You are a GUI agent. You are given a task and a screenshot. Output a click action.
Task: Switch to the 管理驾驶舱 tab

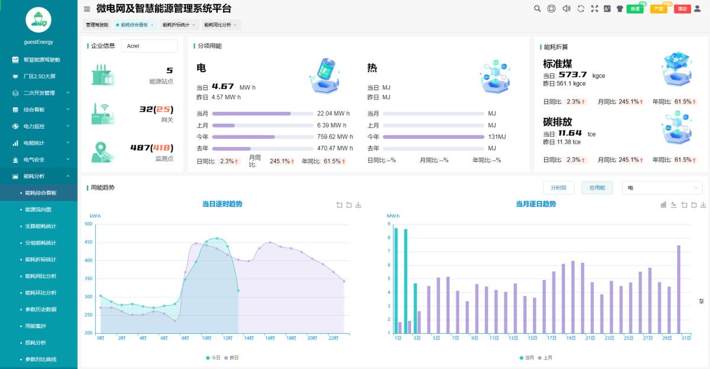tap(97, 25)
